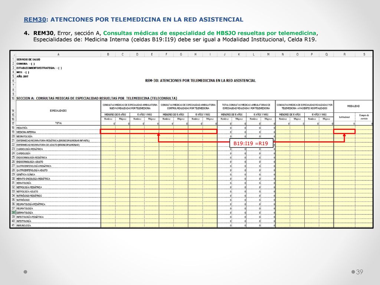Click the INMUNOLOGÍA row label
Image resolution: width=380 pixels, height=285 pixels.
(x=24, y=225)
